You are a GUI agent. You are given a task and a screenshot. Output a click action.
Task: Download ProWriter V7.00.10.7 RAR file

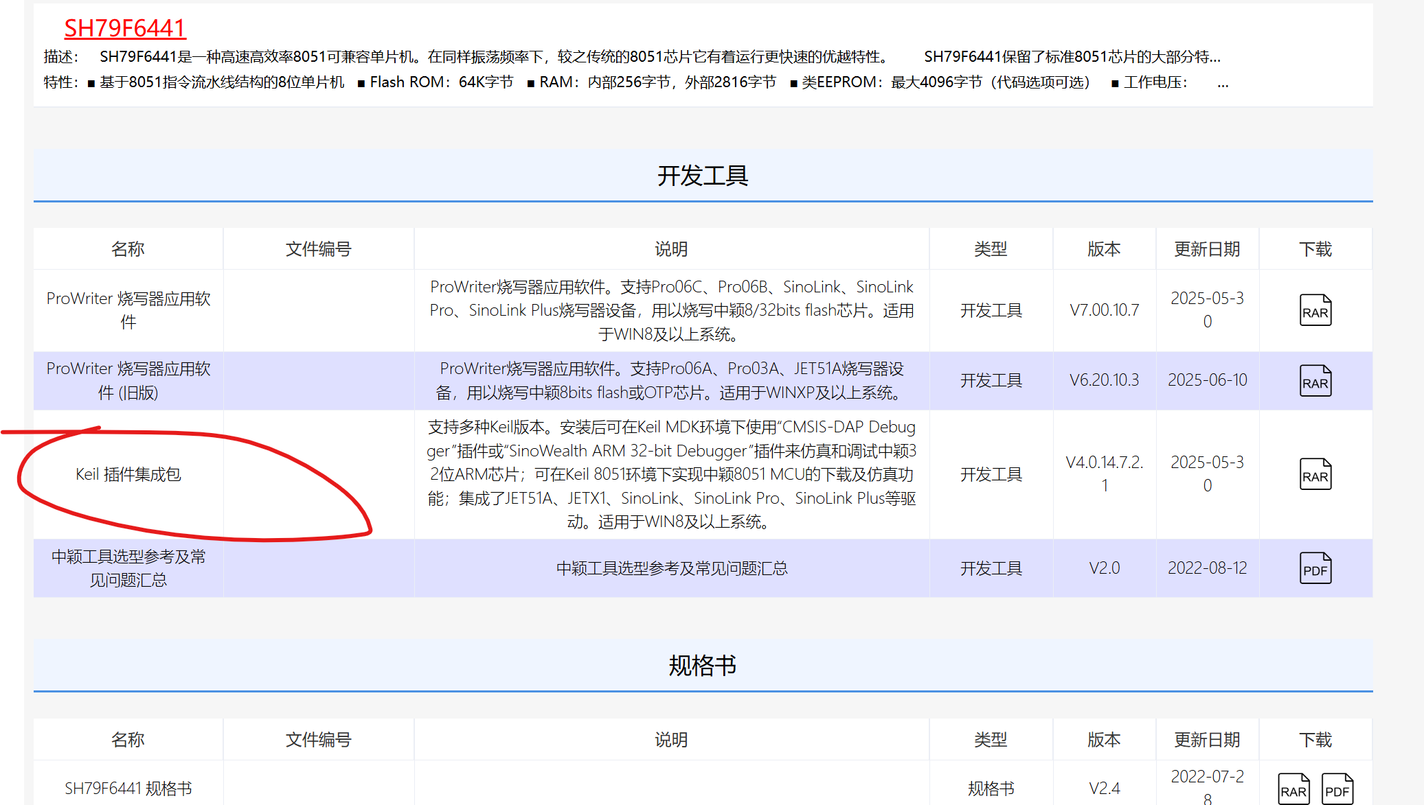point(1315,310)
